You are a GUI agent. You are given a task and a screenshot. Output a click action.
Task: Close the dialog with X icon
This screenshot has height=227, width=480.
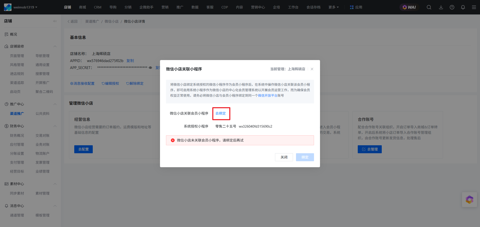coord(312,69)
